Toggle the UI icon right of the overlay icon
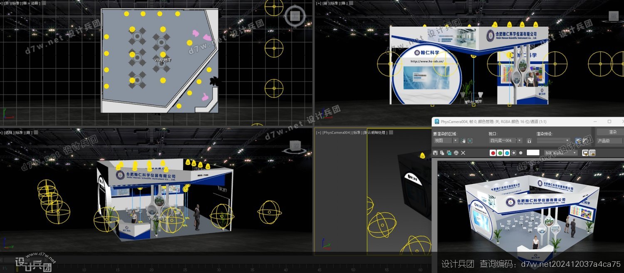The width and height of the screenshot is (624, 273). (x=592, y=153)
